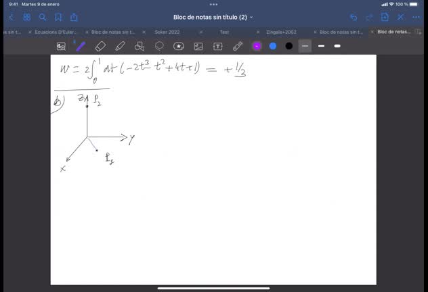The width and height of the screenshot is (428, 292).
Task: Open the more options ellipsis menu
Action: [416, 18]
